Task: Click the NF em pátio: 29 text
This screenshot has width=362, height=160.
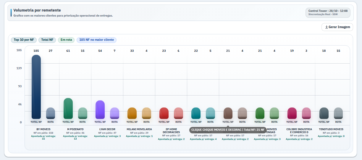Action: (x=139, y=133)
